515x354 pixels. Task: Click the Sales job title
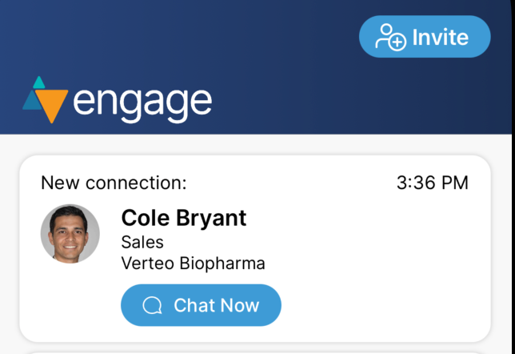pyautogui.click(x=142, y=242)
